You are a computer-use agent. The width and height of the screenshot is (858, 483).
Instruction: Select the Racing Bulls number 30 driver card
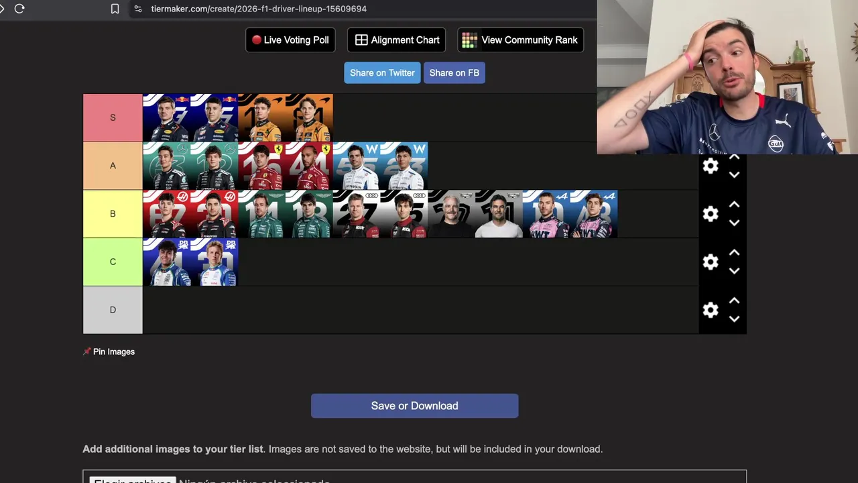(214, 262)
